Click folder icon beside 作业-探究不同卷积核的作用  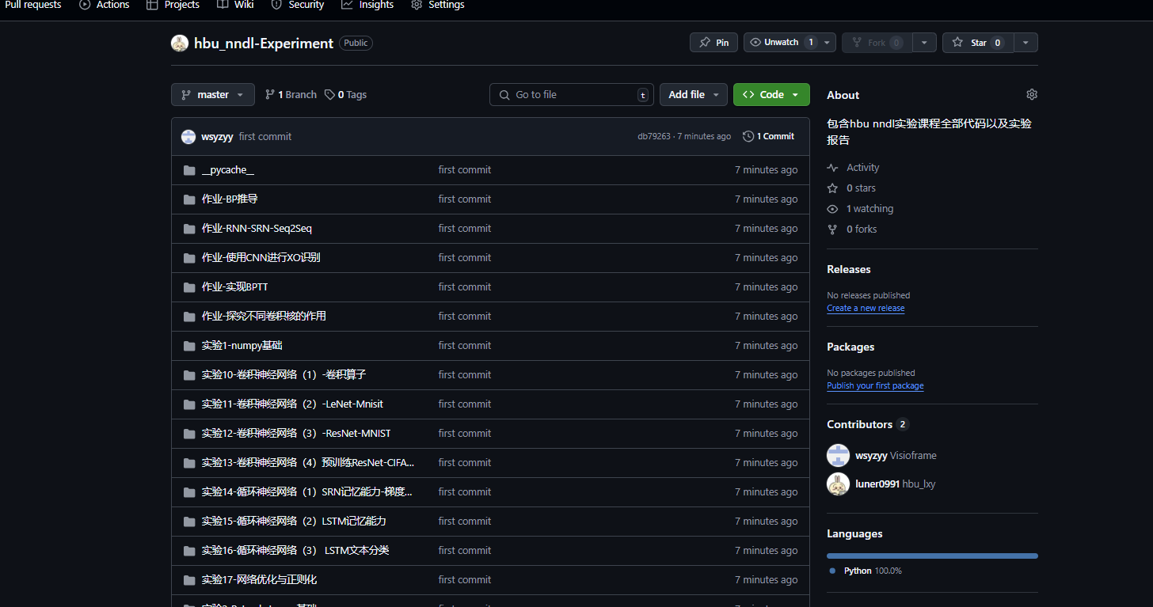click(189, 316)
